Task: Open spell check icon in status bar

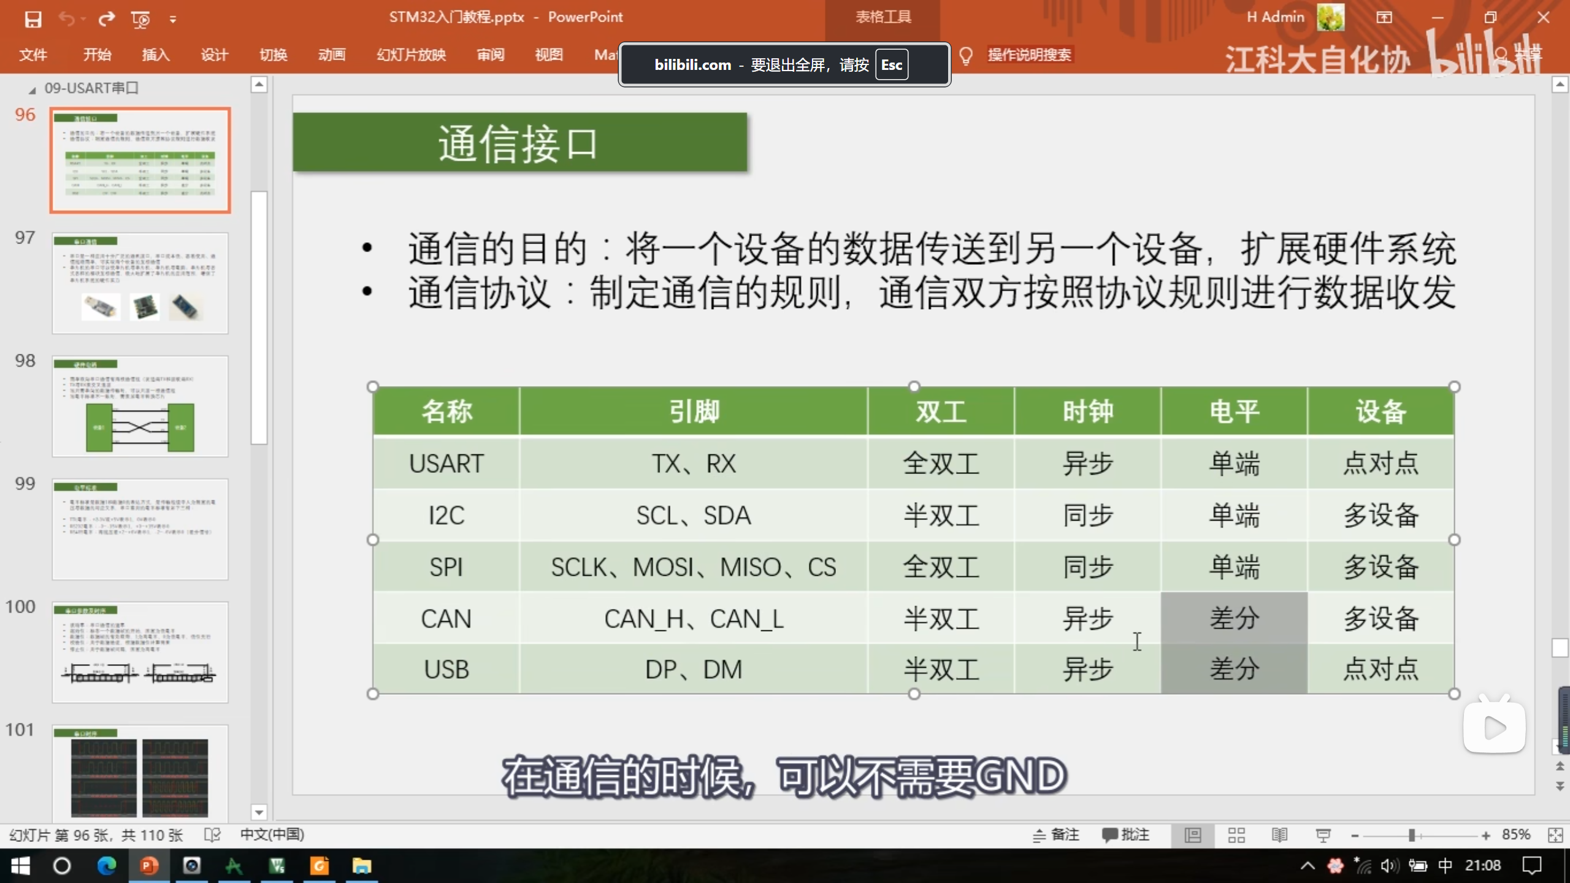Action: point(212,835)
